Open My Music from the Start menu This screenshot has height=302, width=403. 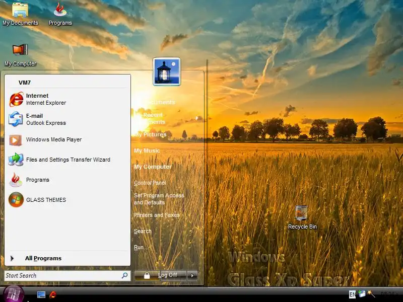[147, 150]
